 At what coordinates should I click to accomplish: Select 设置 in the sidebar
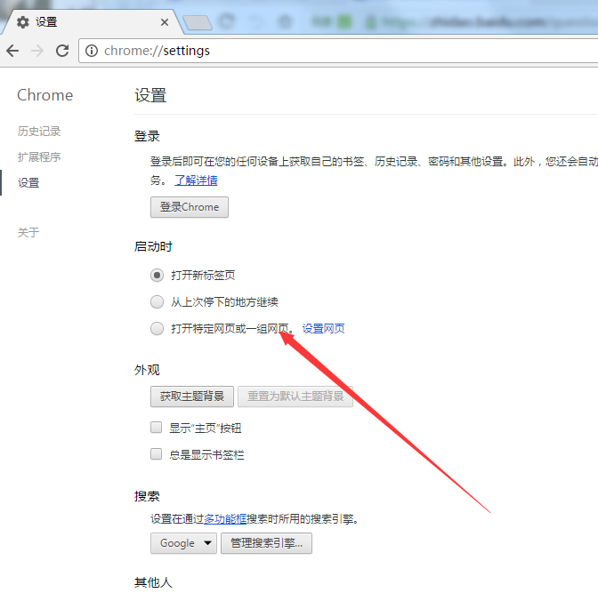(x=28, y=182)
